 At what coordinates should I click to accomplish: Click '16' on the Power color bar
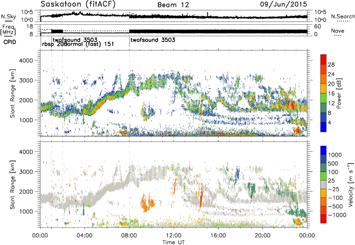point(331,94)
